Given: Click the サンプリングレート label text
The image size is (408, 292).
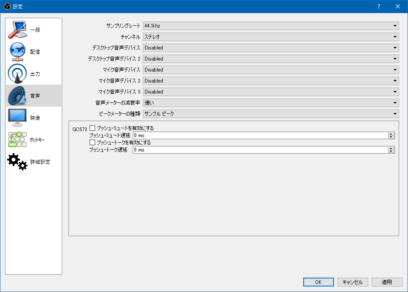Looking at the screenshot, I should pos(123,26).
